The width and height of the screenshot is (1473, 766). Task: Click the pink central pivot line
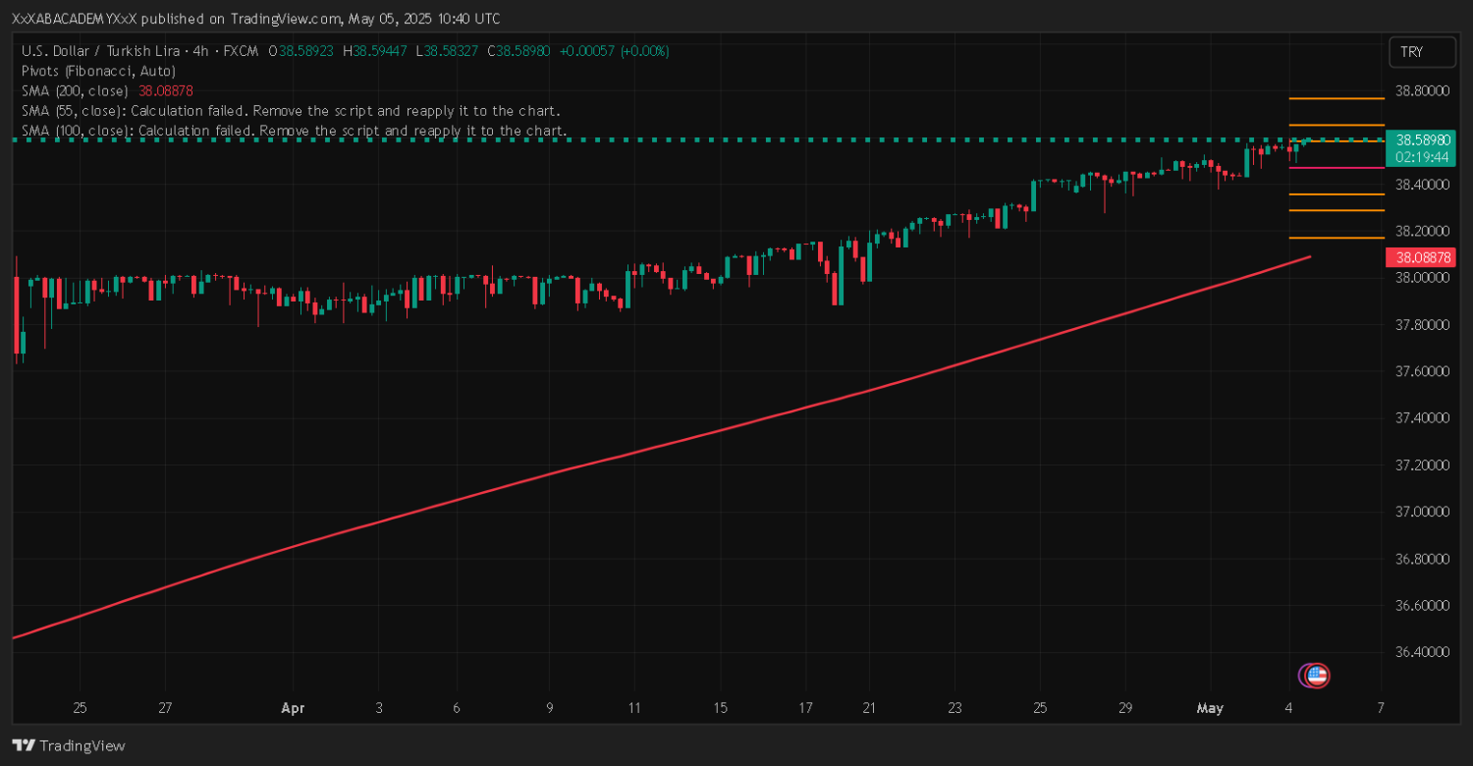[1336, 168]
